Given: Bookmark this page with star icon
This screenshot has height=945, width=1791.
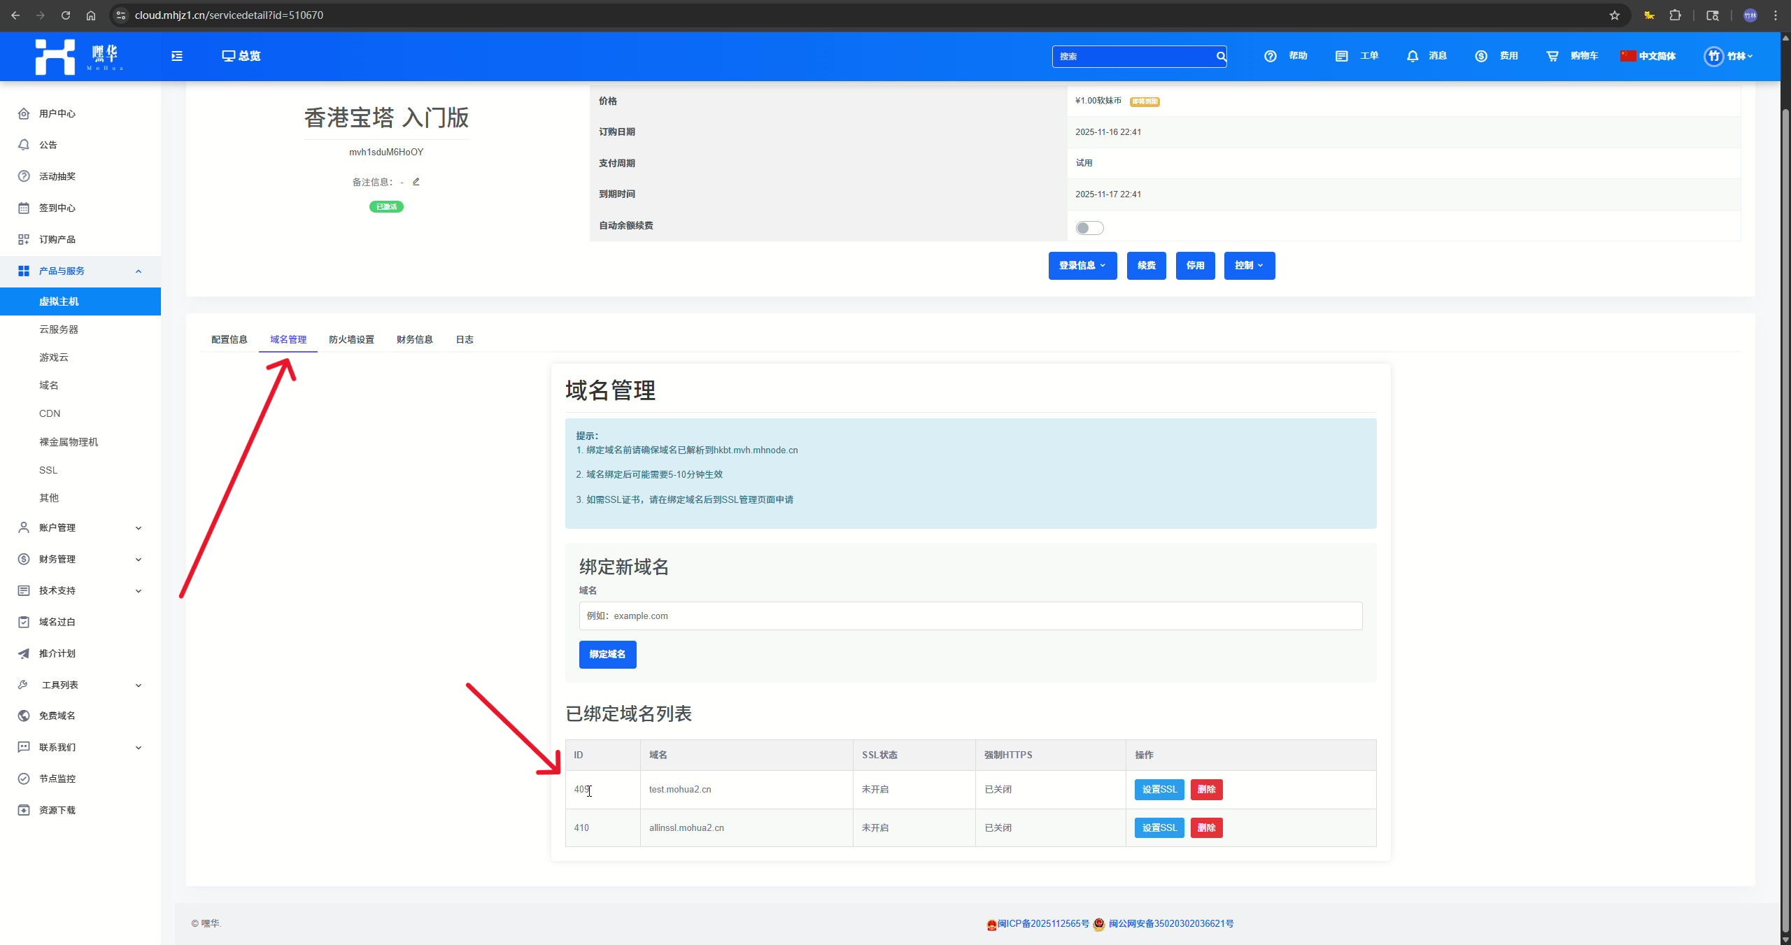Looking at the screenshot, I should [x=1615, y=15].
